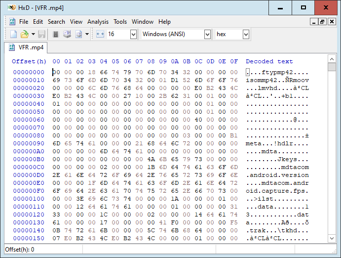
Task: Click the 08 column header
Action: coord(151,61)
